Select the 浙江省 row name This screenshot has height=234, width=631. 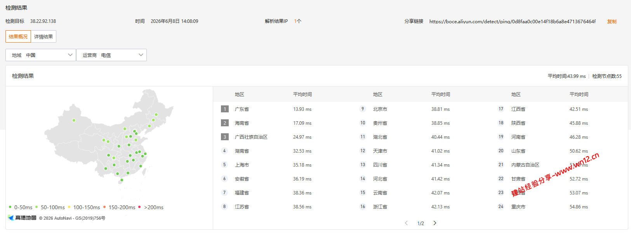(380, 207)
